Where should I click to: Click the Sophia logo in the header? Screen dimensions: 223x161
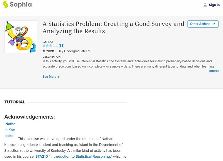(18, 5)
